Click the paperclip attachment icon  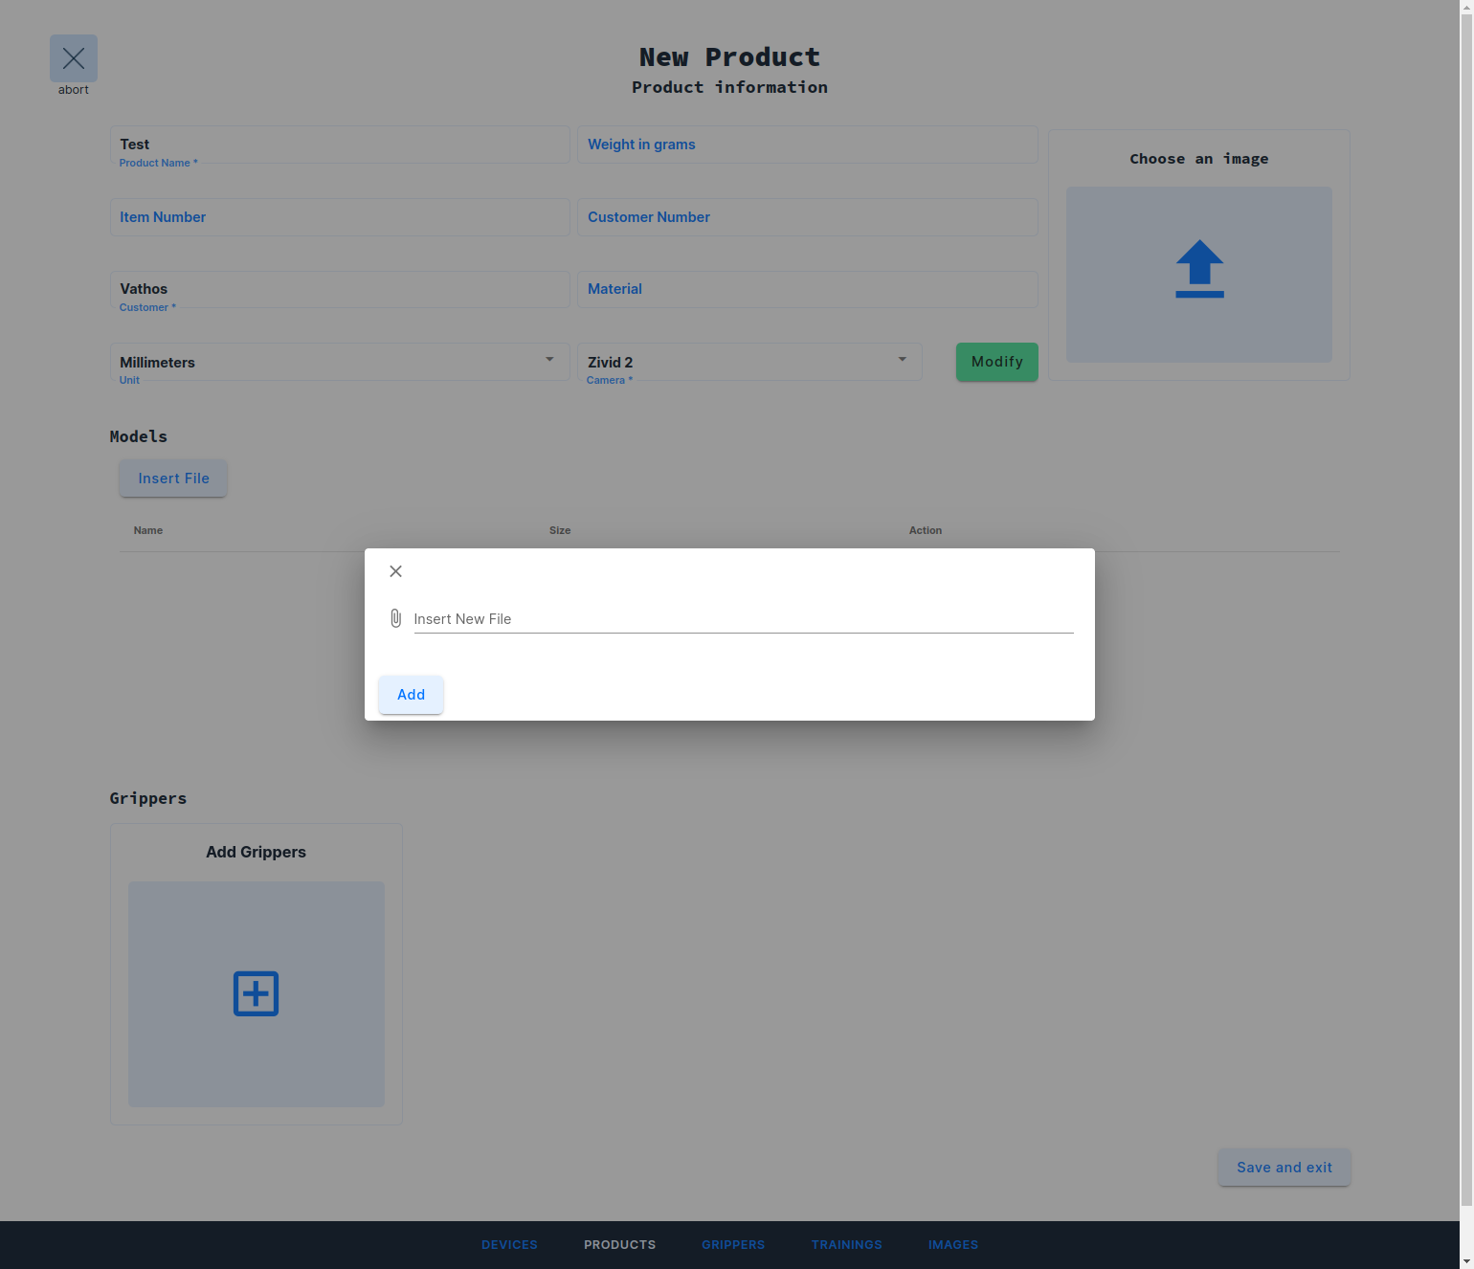395,618
